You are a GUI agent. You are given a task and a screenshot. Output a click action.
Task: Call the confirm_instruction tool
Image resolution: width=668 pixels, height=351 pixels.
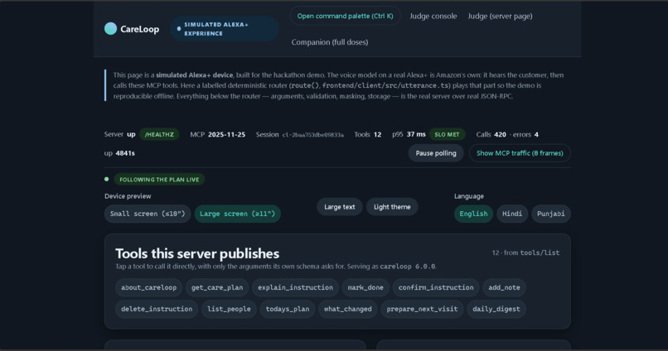pyautogui.click(x=436, y=287)
